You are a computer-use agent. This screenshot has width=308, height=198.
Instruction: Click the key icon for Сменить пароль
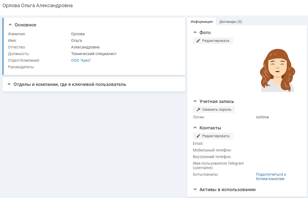click(x=198, y=110)
